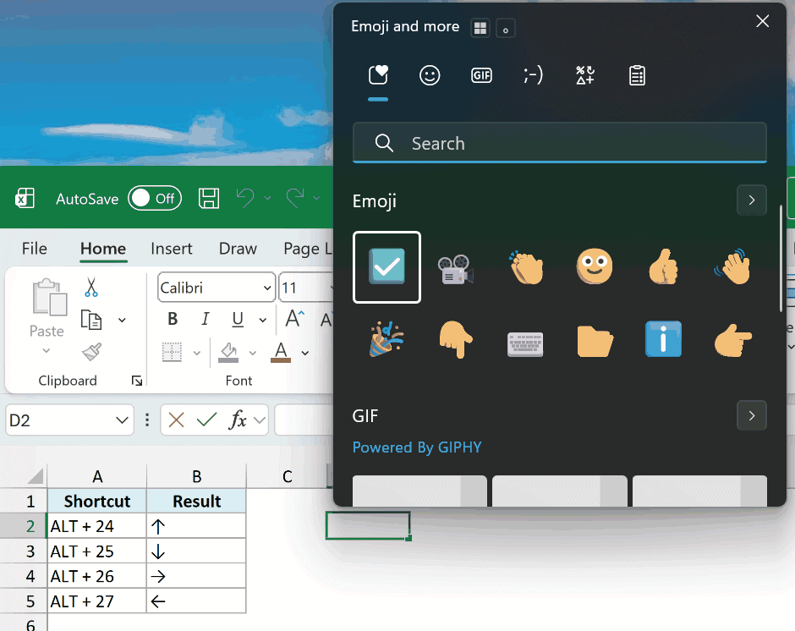
Task: Insert the blue information emoji
Action: point(663,339)
